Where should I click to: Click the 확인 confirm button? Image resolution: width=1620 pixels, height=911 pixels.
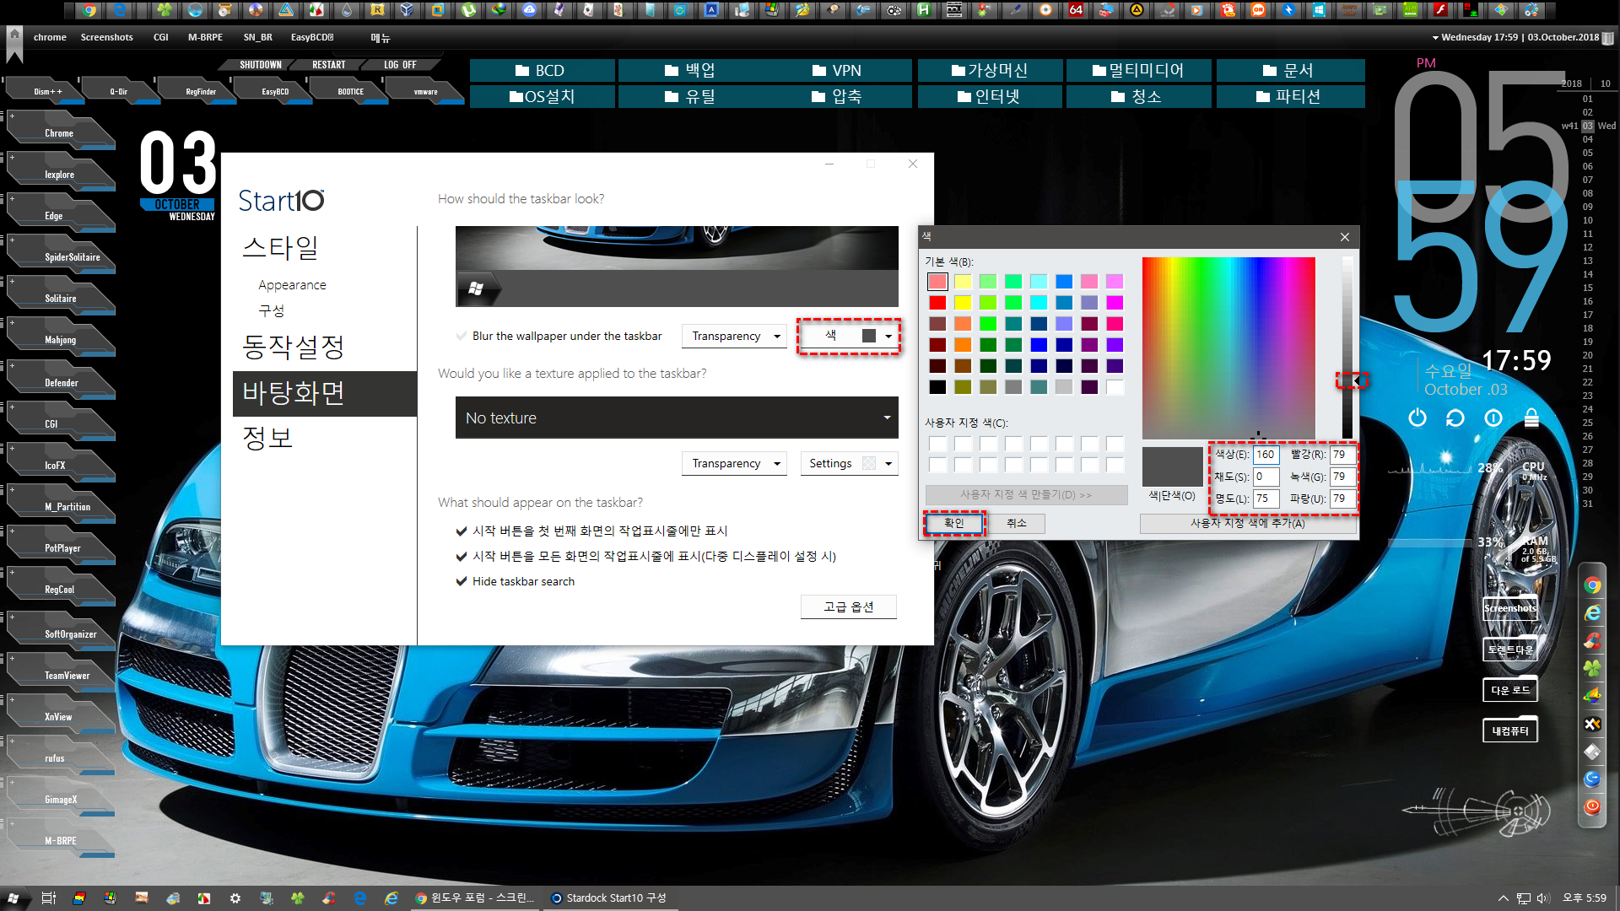click(953, 523)
